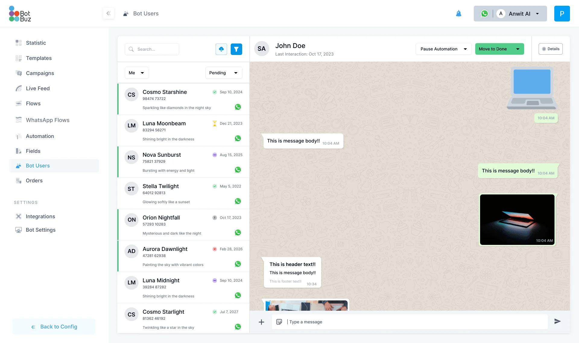Navigate to WhatsApp Flows
Viewport: 579px width, 343px height.
[47, 120]
